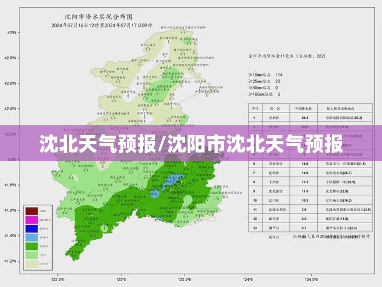Viewport: 382px width, 287px height.
Task: Select the ≥50mm站次 0 statistic
Action: (263, 88)
